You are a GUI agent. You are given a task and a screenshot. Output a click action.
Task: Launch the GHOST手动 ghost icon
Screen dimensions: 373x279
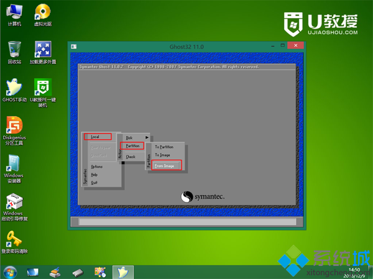(14, 90)
